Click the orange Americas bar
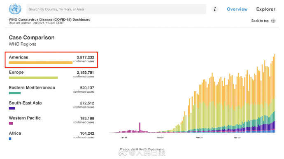Image resolution: width=284 pixels, height=159 pixels. click(41, 63)
